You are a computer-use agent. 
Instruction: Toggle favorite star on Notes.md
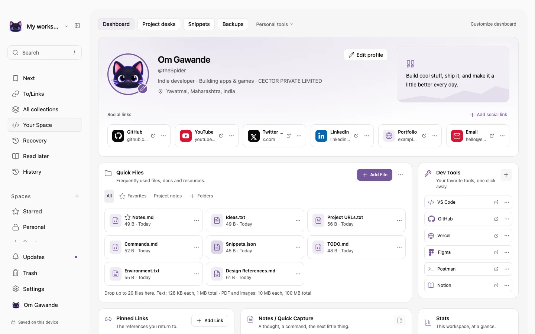click(127, 217)
